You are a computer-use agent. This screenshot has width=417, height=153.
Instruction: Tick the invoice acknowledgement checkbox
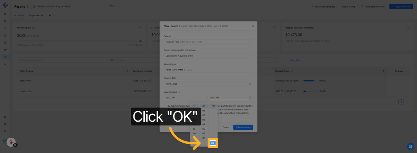(x=165, y=106)
